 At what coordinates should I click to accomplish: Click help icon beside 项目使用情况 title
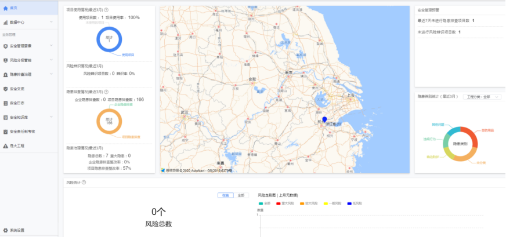106,10
